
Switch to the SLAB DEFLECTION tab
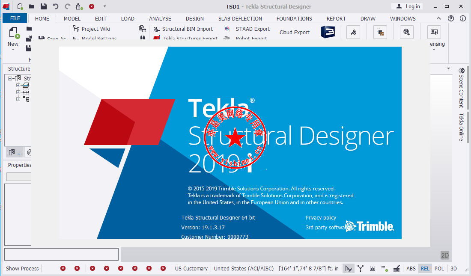point(240,19)
